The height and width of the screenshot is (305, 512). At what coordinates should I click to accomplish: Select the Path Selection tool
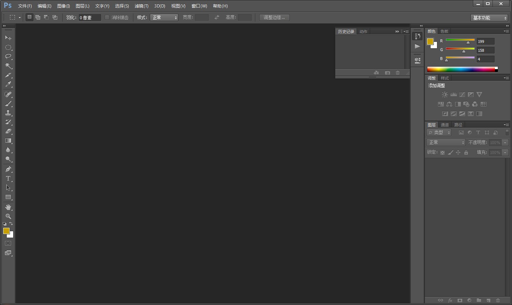pos(8,188)
